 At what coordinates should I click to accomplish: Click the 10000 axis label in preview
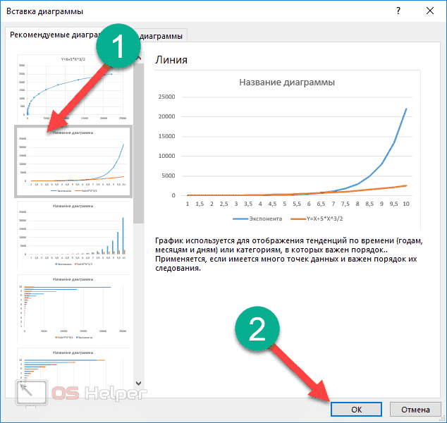pyautogui.click(x=167, y=156)
